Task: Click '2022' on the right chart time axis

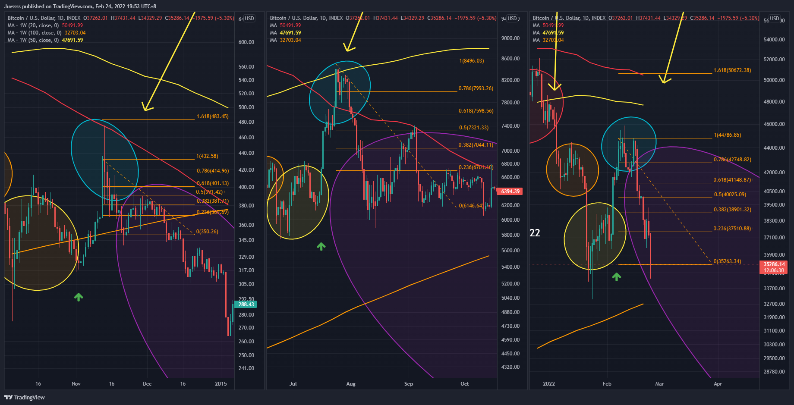Action: (549, 384)
